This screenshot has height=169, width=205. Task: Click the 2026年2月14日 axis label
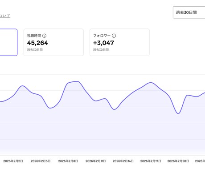pos(123,161)
